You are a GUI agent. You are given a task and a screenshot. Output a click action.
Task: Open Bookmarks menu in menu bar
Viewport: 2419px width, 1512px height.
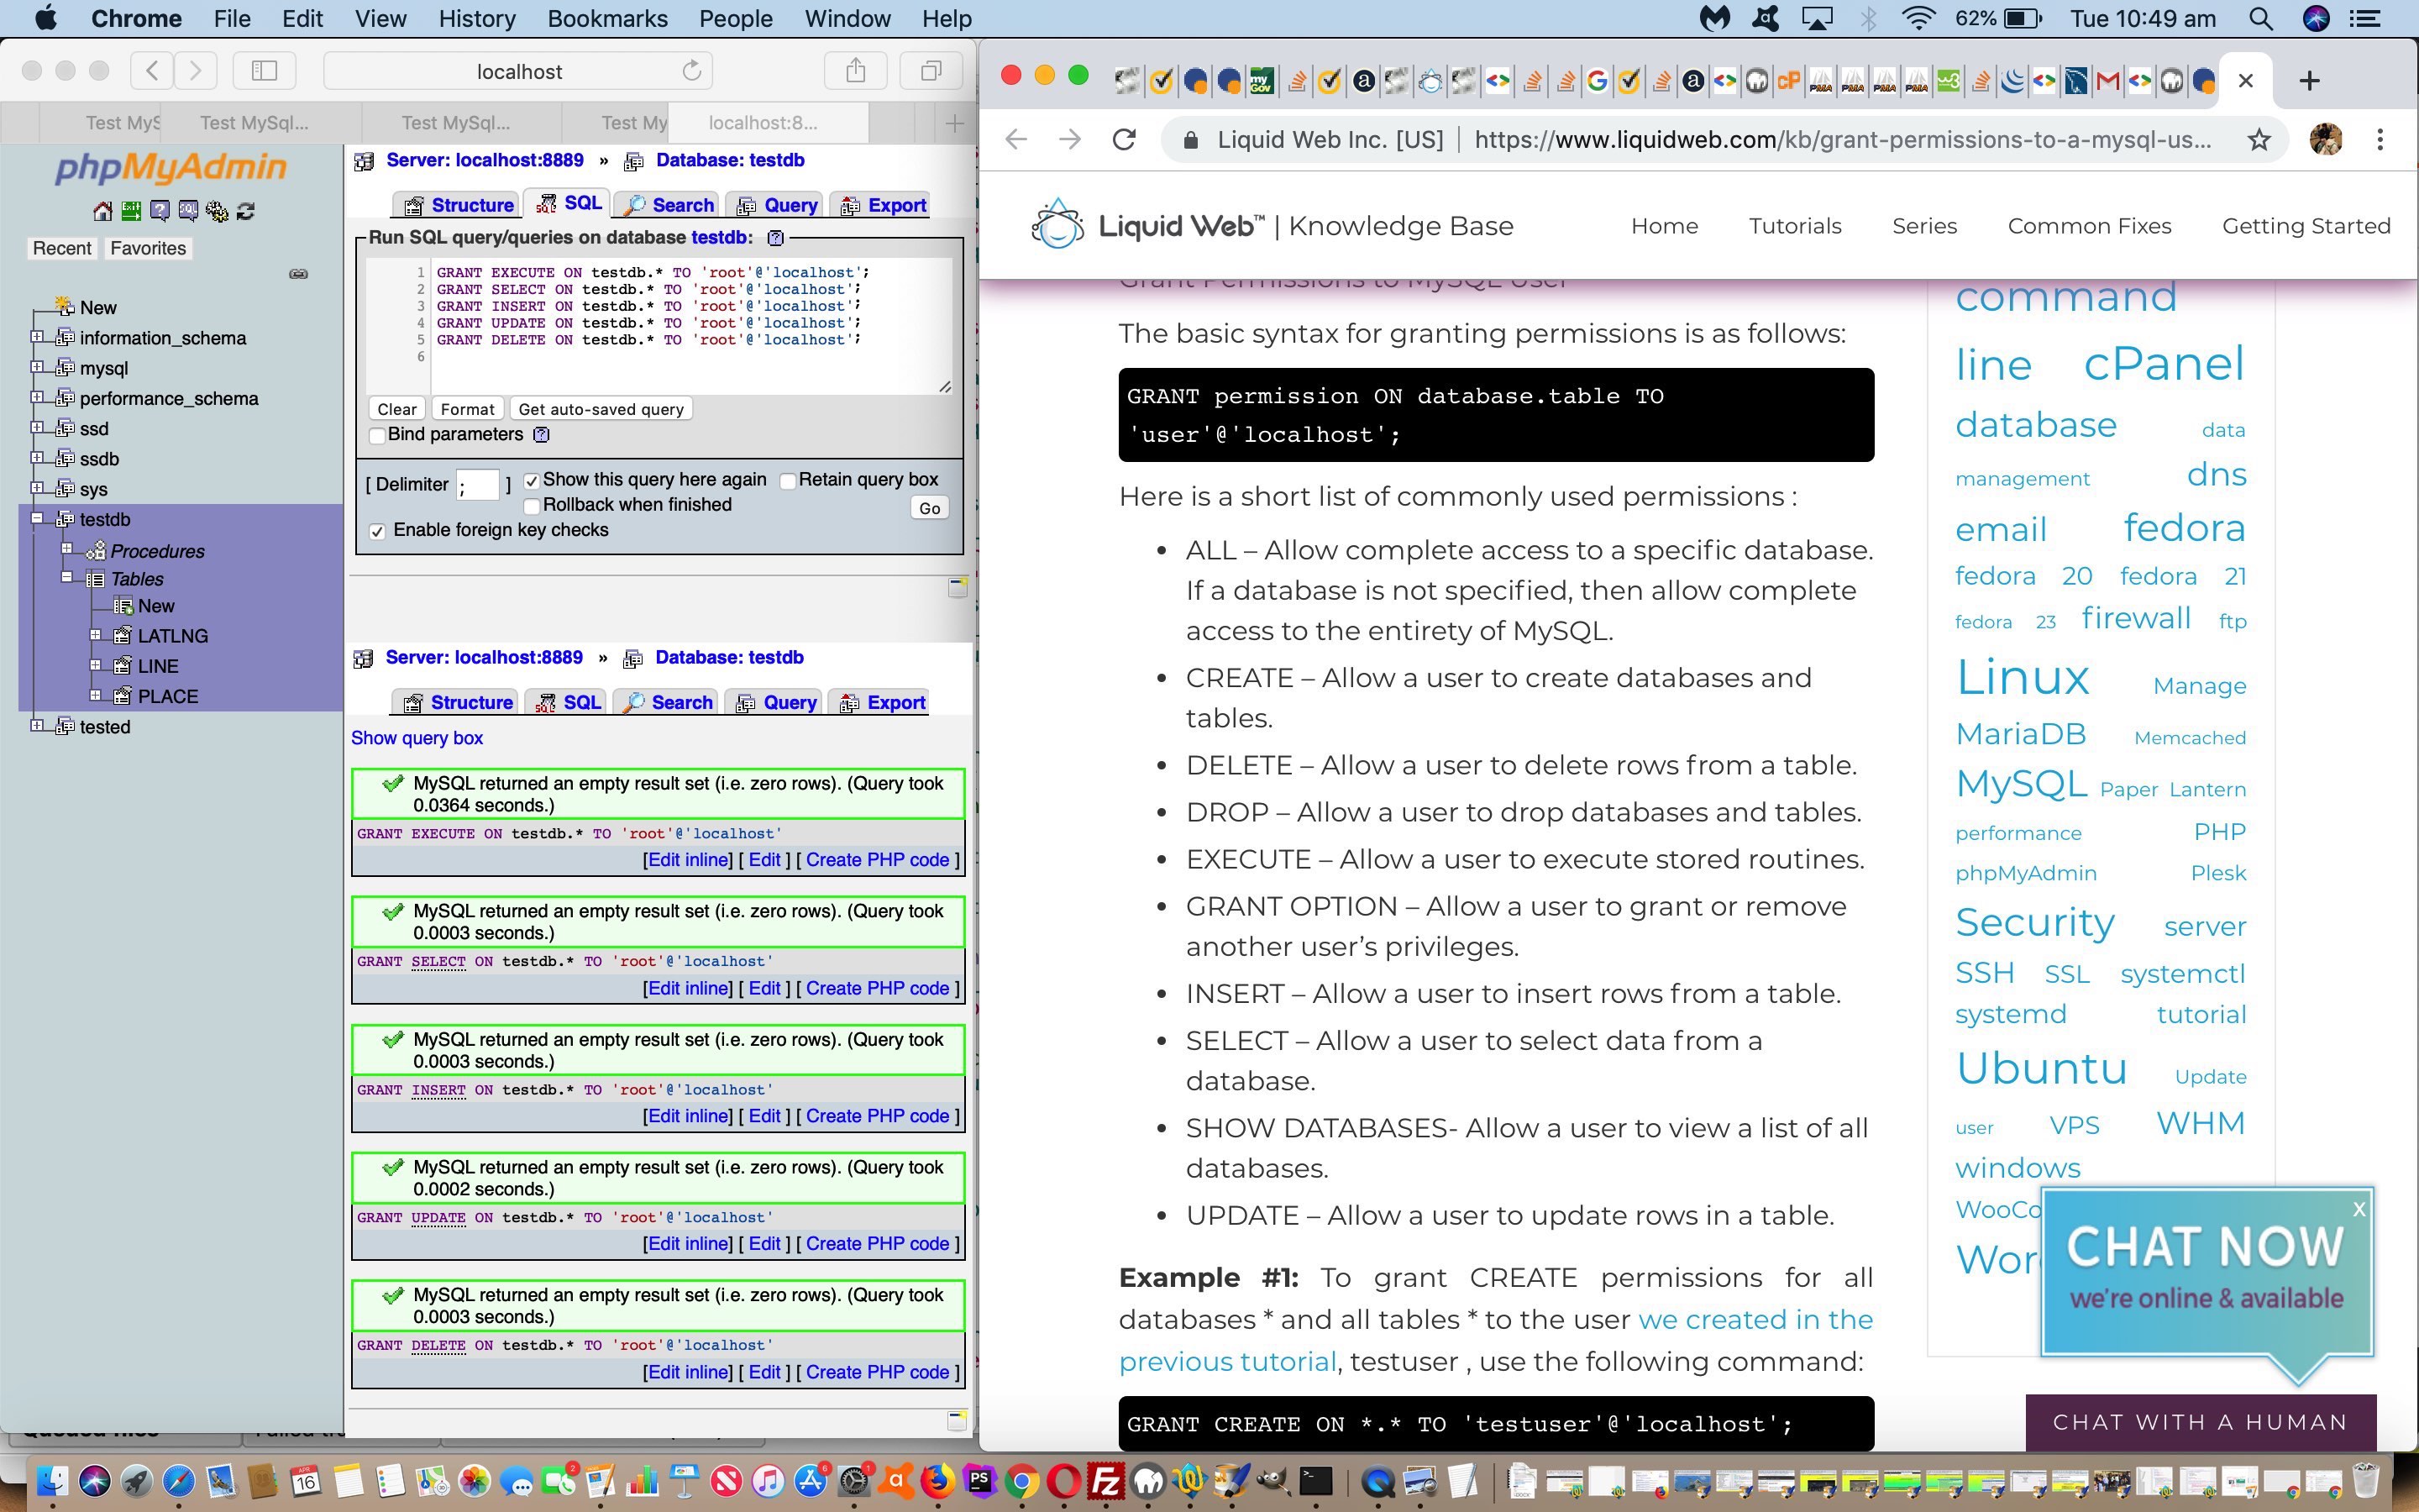(606, 18)
